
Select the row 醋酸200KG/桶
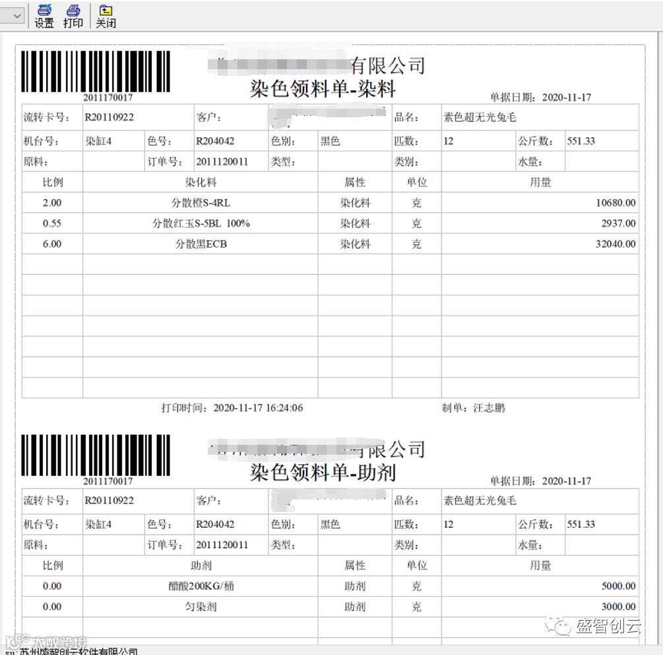coord(331,586)
